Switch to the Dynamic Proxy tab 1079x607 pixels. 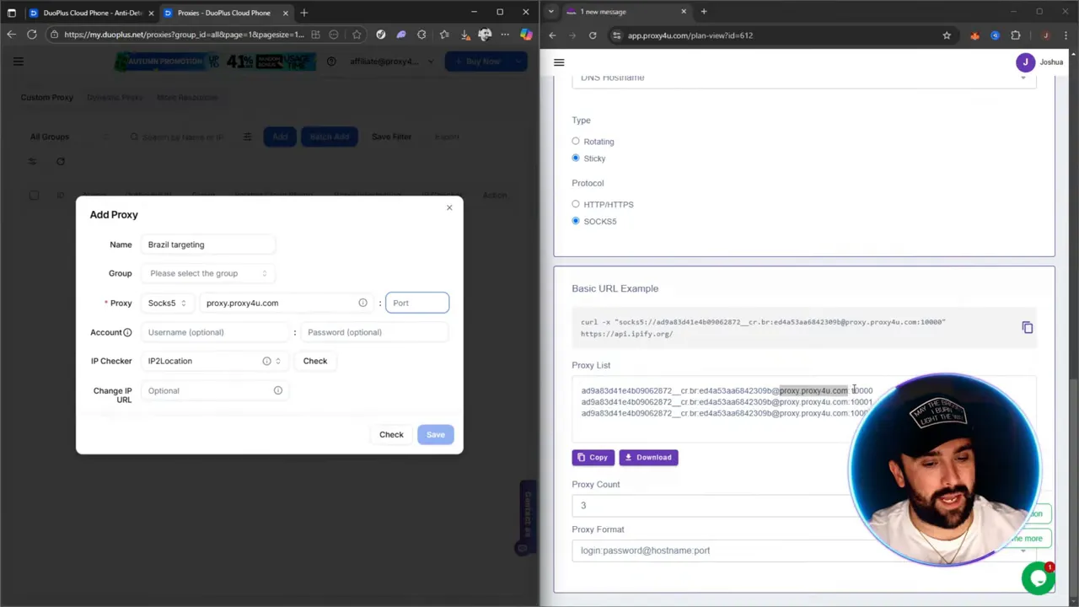point(115,97)
